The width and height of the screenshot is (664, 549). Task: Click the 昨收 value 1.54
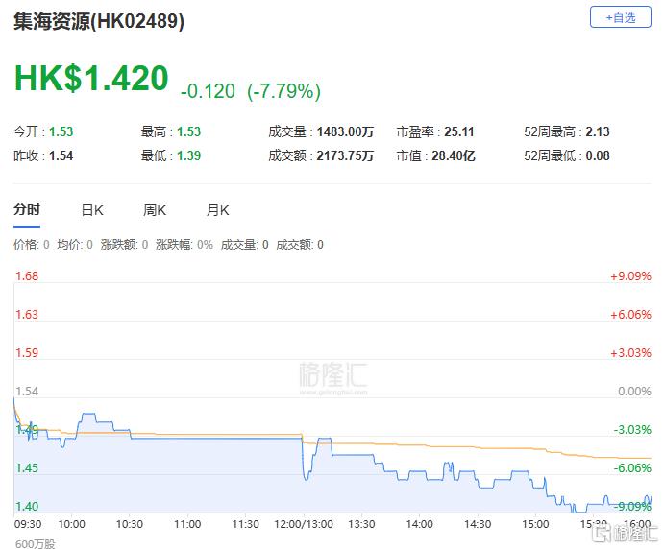coord(61,156)
